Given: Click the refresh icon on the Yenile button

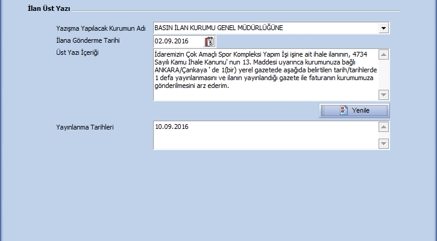Looking at the screenshot, I should pos(343,110).
